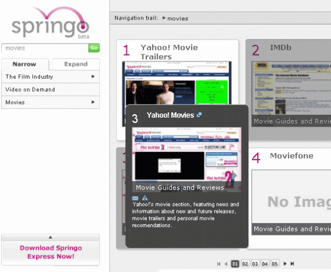Screen dimensions: 331x272
Task: Go to the first results page arrow
Action: [x=219, y=264]
